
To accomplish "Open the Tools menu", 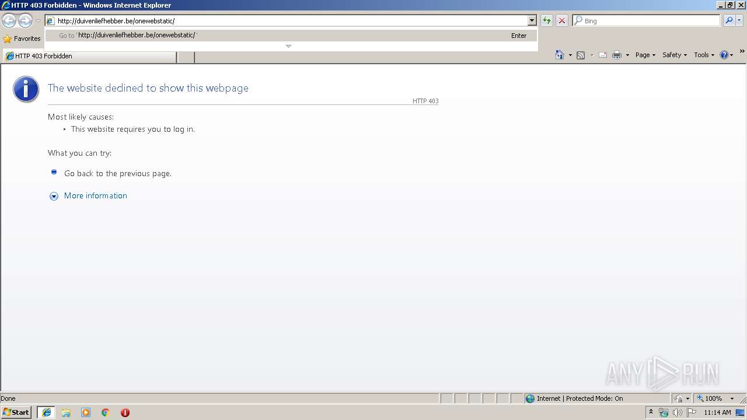I will [704, 55].
